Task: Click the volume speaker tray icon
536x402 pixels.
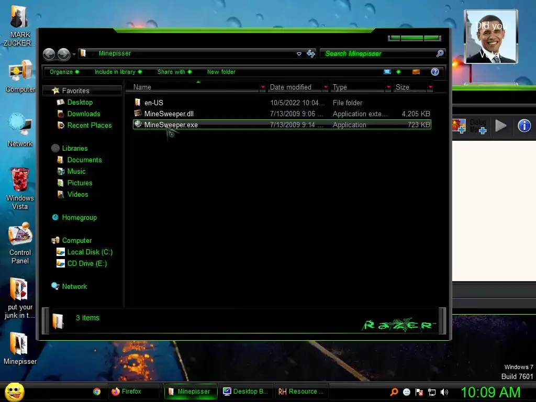Action: 444,392
